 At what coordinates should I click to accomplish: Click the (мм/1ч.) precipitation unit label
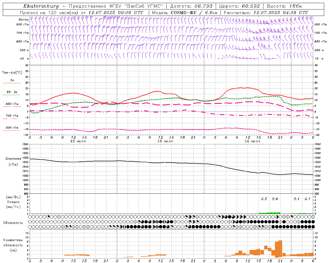point(13,207)
